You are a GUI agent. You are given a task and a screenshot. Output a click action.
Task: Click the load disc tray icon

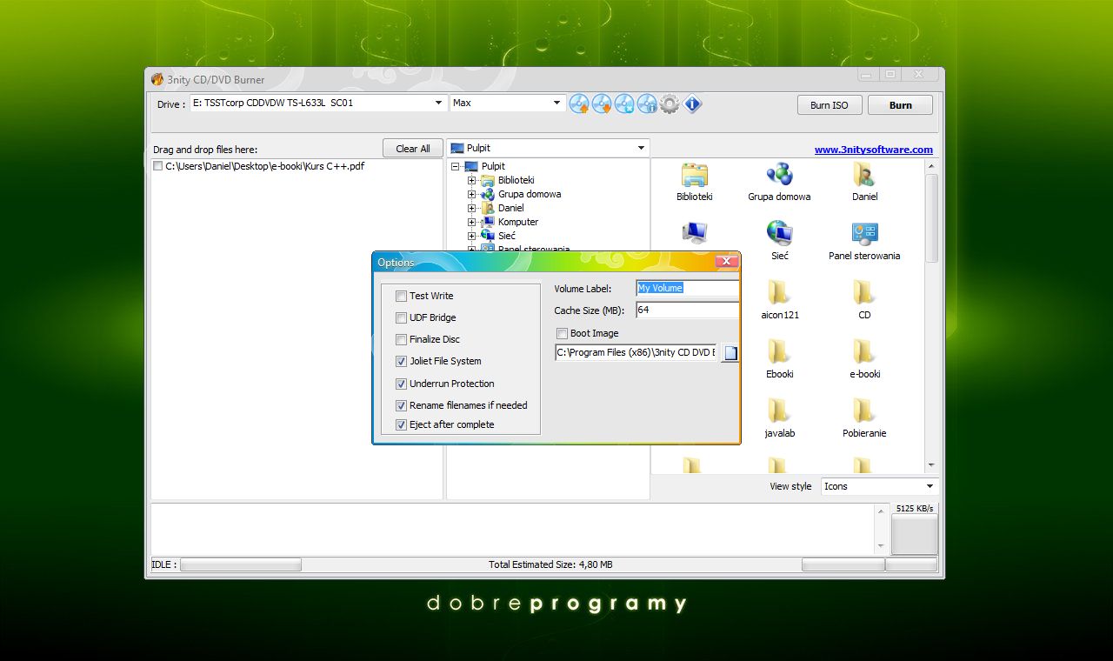(602, 104)
